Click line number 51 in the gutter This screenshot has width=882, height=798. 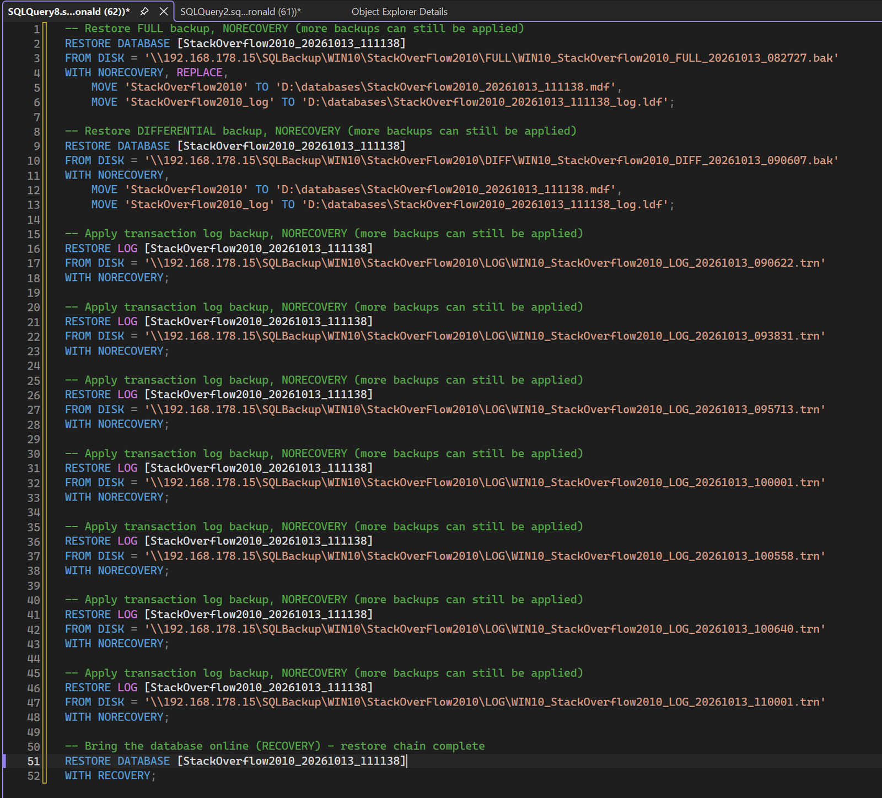tap(34, 762)
